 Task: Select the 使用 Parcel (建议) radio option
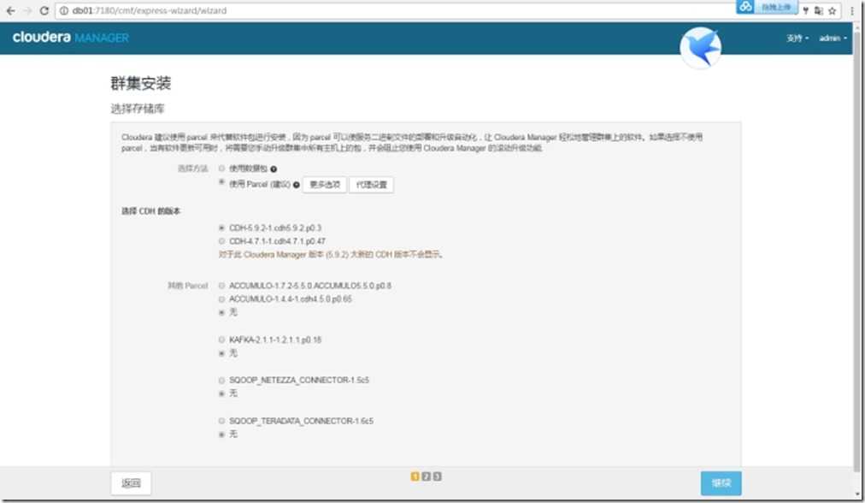[221, 182]
